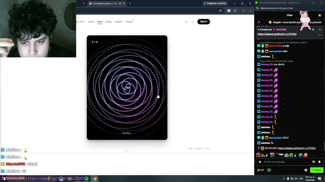This screenshot has width=325, height=182.
Task: Bookmark this page with the star icon
Action: [x=220, y=11]
